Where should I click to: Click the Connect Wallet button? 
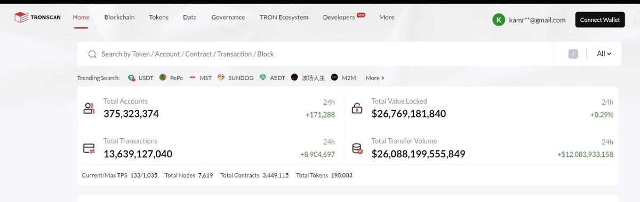tap(600, 20)
